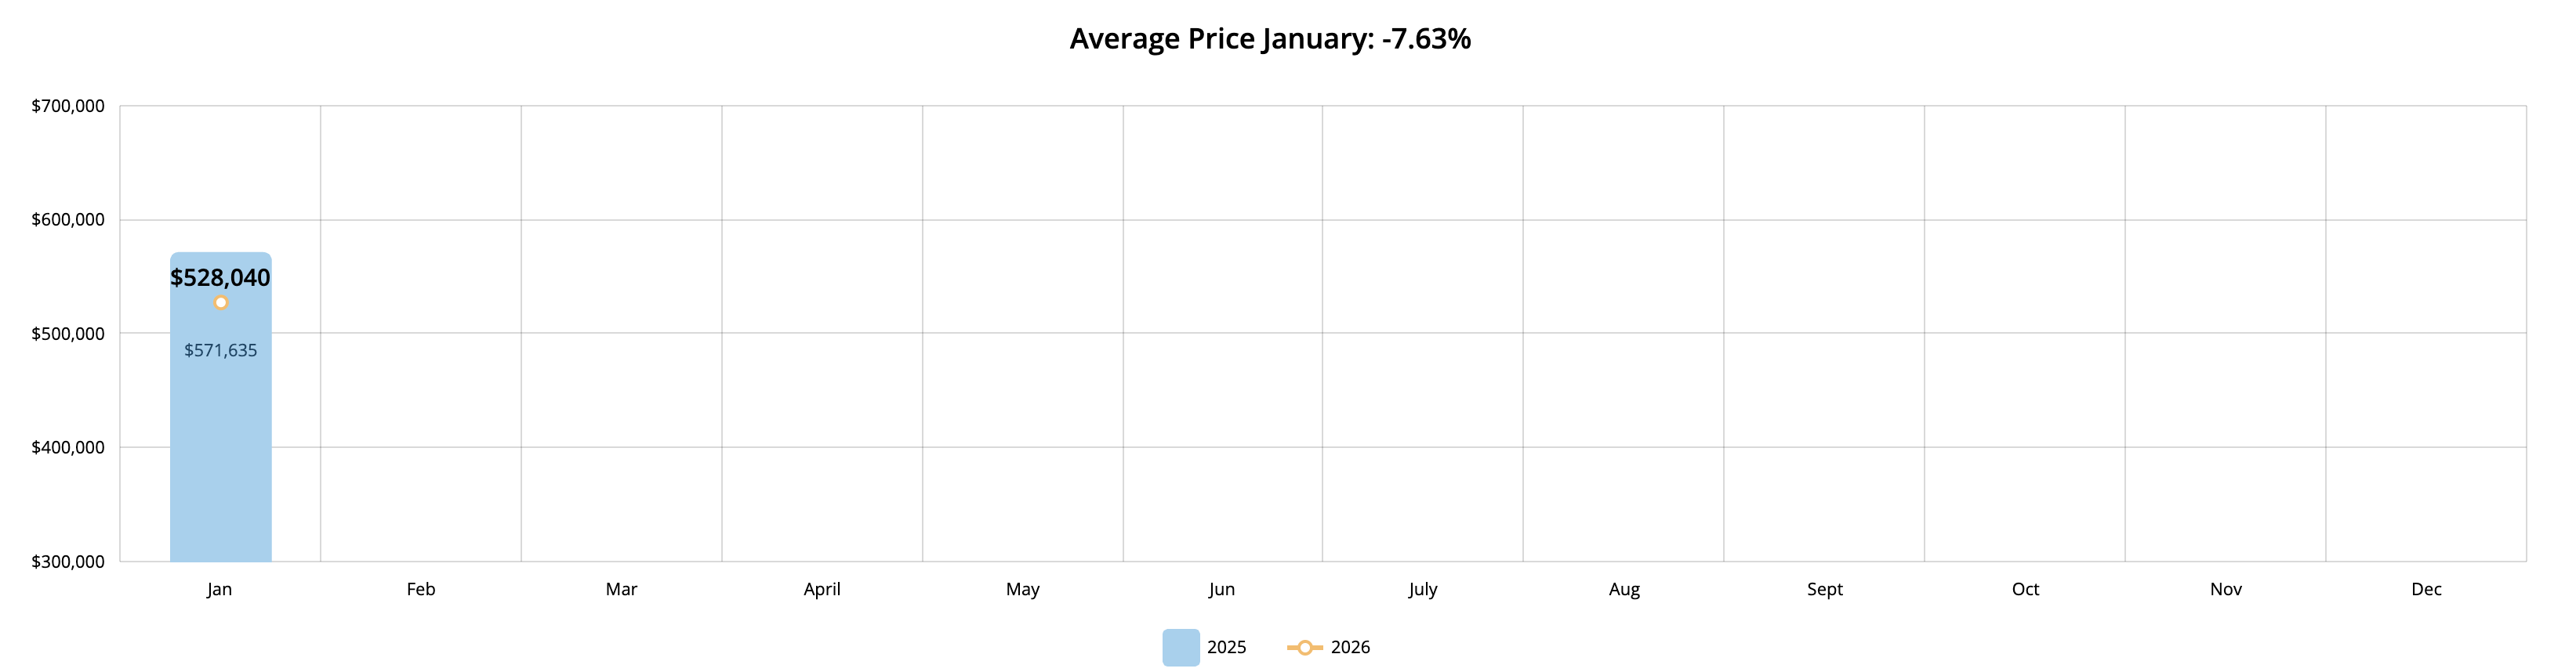Click the $300,000 y-axis label
Image resolution: width=2576 pixels, height=672 pixels.
[68, 561]
